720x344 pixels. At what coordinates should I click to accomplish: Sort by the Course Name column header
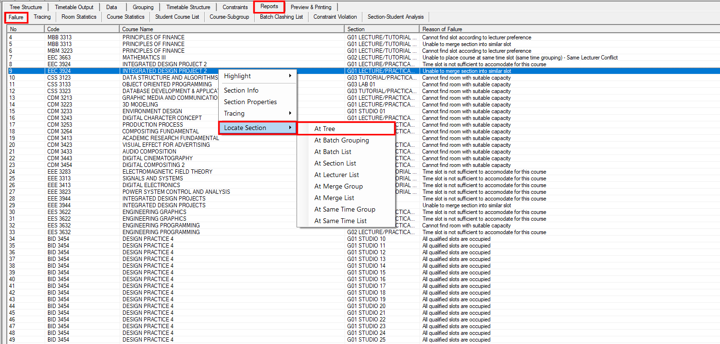(233, 29)
